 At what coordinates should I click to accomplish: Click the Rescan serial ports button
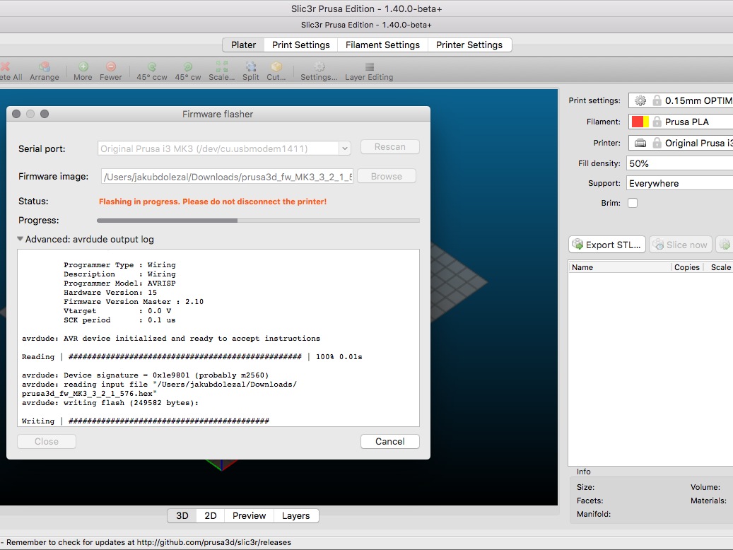[390, 147]
